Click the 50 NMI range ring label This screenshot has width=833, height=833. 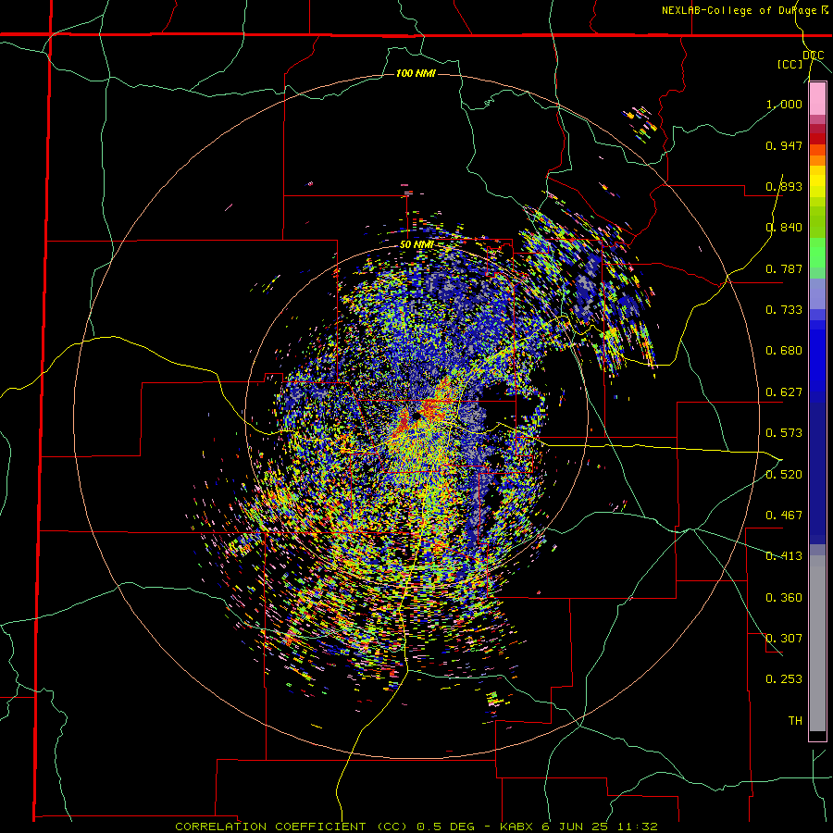point(416,245)
